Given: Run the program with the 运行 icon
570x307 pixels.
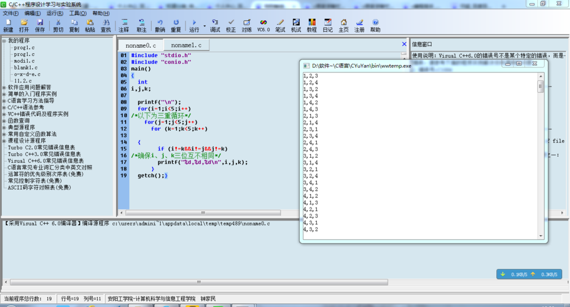Looking at the screenshot, I should coord(194,25).
